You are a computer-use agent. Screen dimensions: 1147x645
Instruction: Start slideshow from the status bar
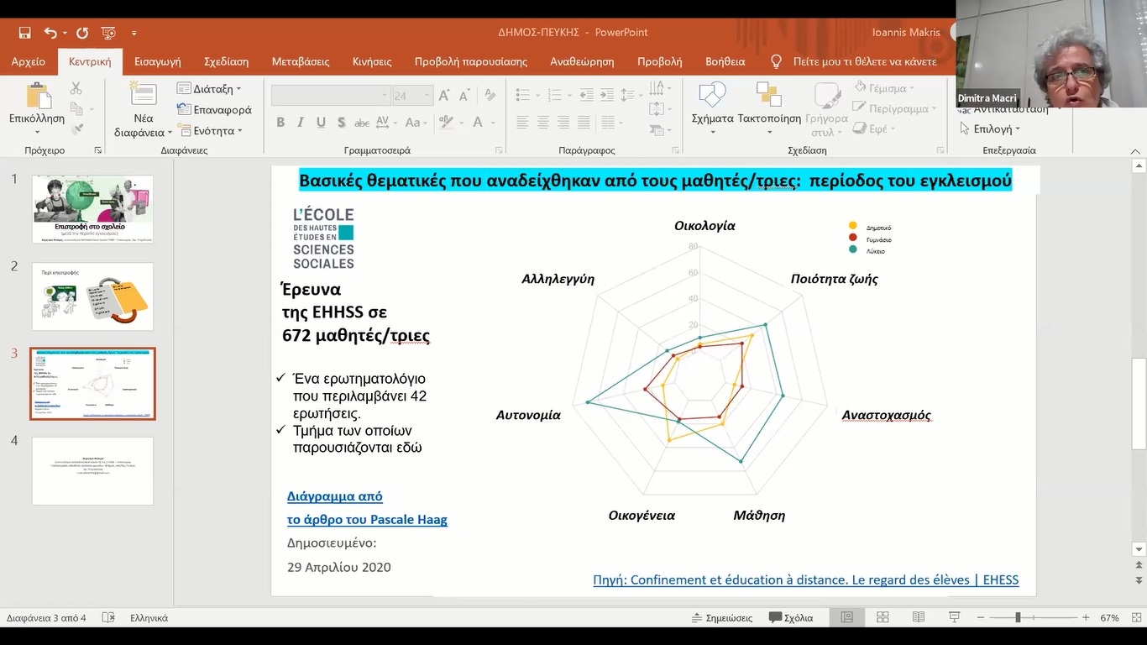(955, 617)
